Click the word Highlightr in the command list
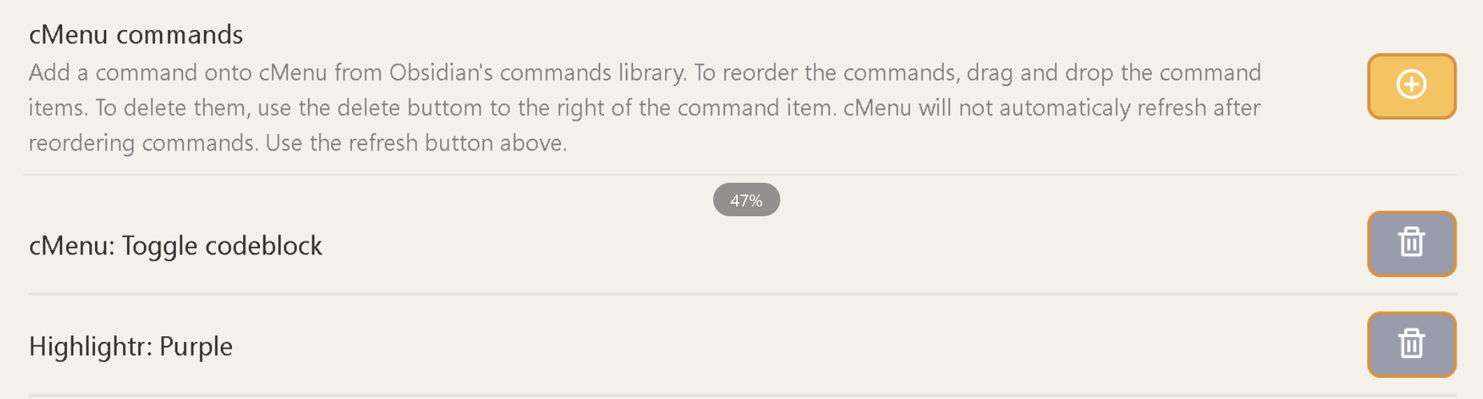Screen dimensions: 1483x399 (x=89, y=347)
